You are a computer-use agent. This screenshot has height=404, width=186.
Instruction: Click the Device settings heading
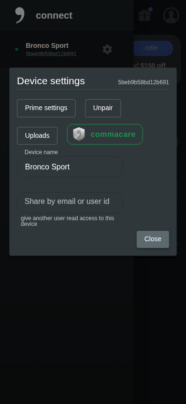coord(51,81)
